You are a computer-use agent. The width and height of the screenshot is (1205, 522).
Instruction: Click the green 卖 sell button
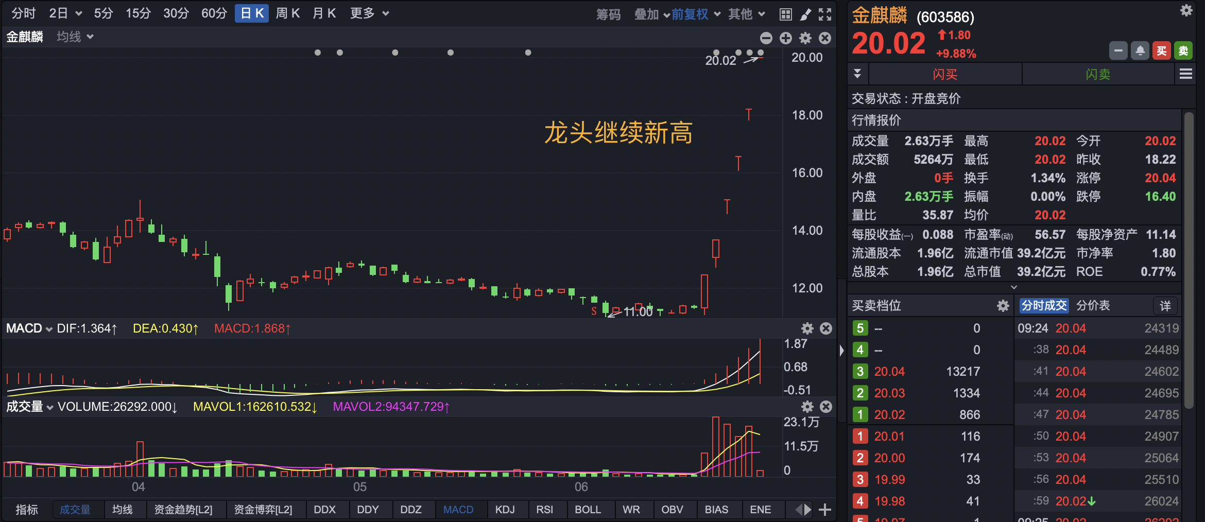1183,50
